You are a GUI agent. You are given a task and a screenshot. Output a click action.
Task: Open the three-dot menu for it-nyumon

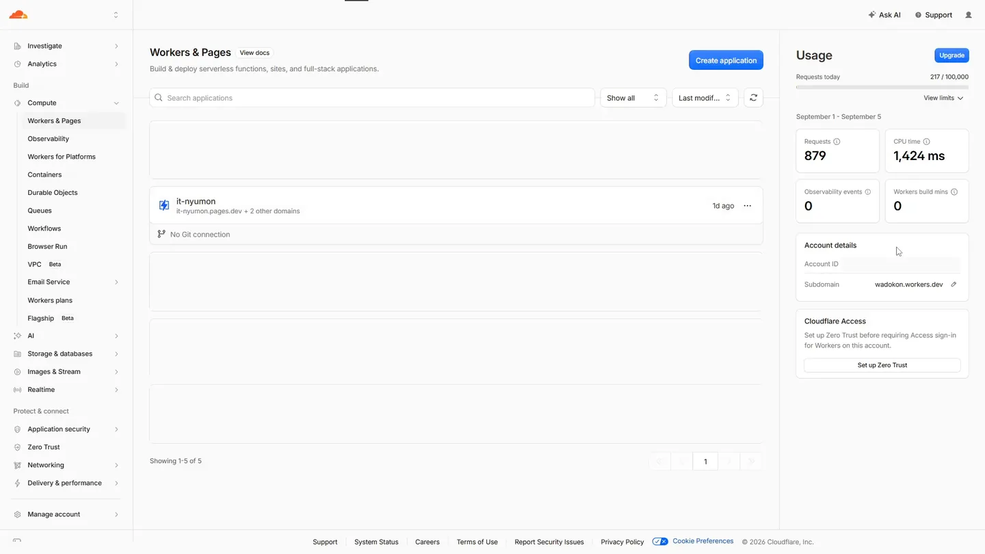click(747, 206)
